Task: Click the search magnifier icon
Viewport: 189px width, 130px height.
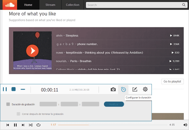Action: (184, 5)
